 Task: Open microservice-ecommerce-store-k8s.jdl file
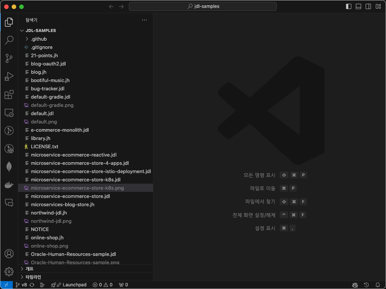tap(86, 179)
